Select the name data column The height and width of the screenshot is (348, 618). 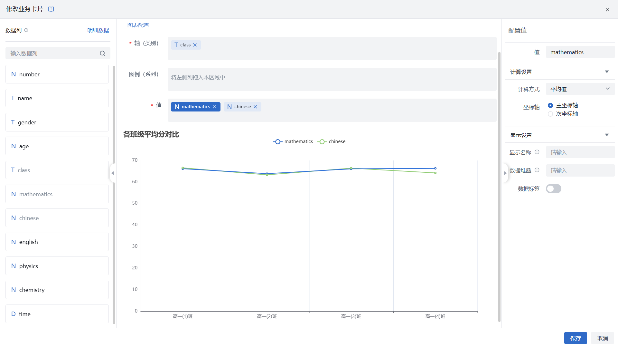(57, 98)
